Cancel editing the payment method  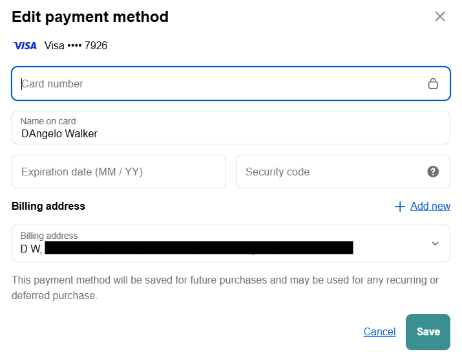pyautogui.click(x=379, y=331)
